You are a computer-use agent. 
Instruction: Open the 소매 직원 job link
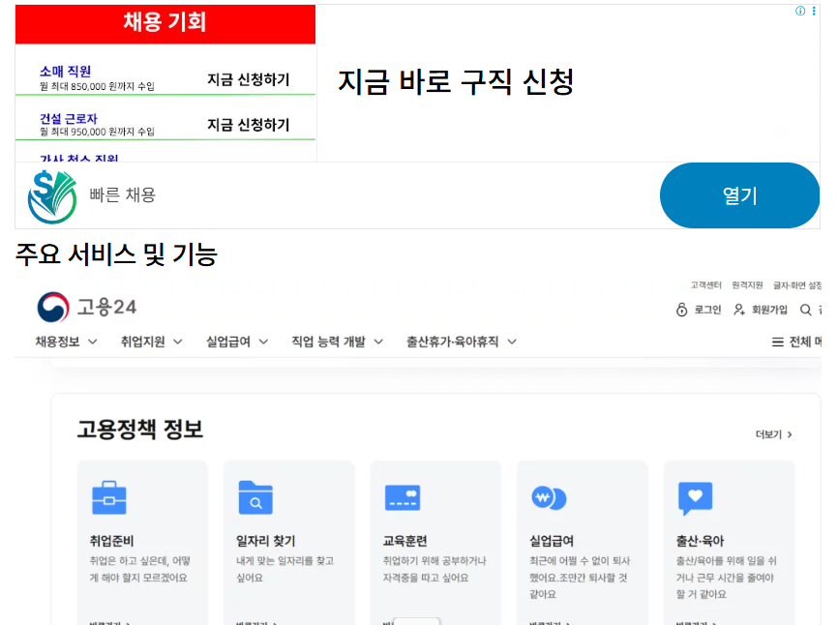[x=65, y=71]
